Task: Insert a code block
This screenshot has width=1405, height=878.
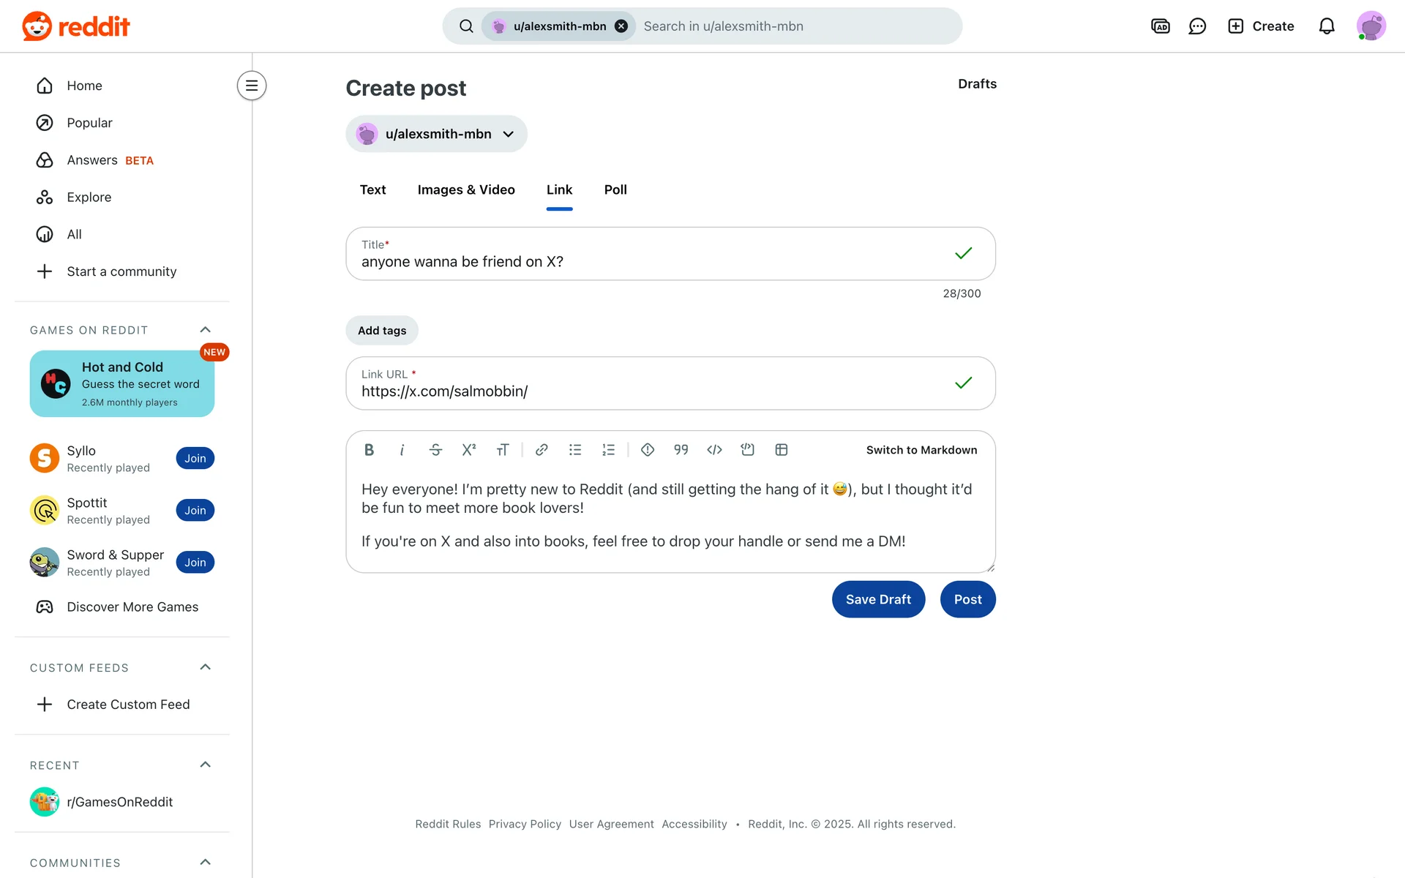Action: pos(747,450)
